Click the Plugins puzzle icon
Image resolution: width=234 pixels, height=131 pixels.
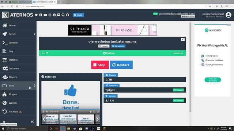5,94
